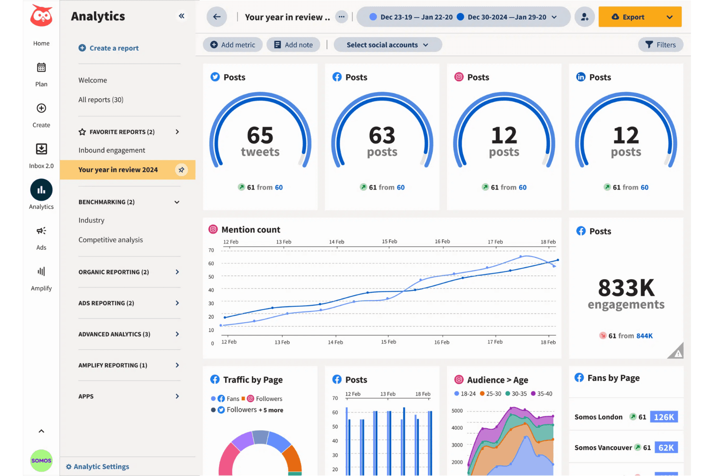This screenshot has height=476, width=714.
Task: Open Competitive analysis
Action: click(x=110, y=240)
